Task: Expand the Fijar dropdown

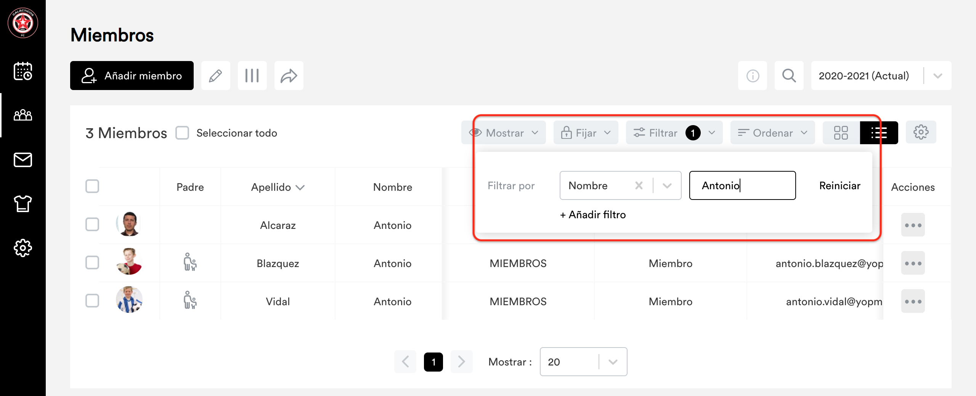Action: (586, 133)
